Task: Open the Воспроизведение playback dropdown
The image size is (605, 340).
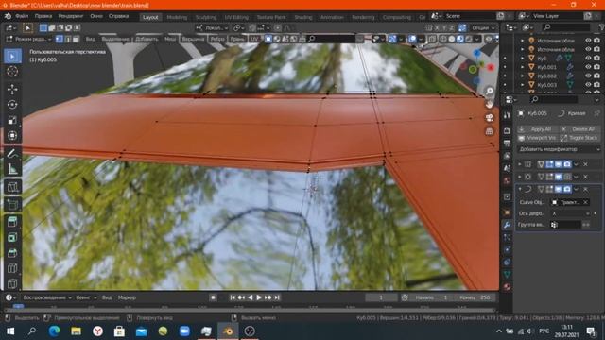Action: point(47,297)
